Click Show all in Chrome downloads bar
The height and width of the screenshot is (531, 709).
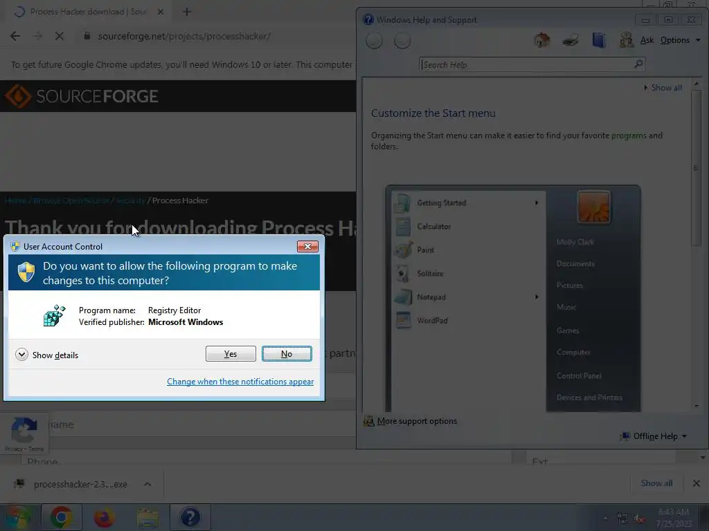(656, 483)
